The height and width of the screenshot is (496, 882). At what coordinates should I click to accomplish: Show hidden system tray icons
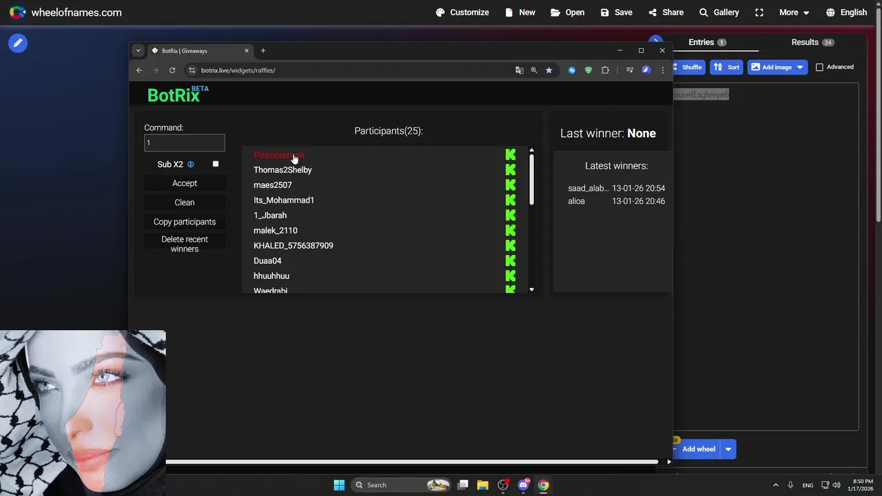pos(775,485)
